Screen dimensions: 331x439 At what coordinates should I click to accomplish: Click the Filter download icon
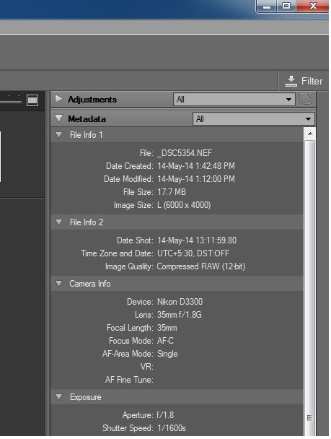click(x=291, y=81)
